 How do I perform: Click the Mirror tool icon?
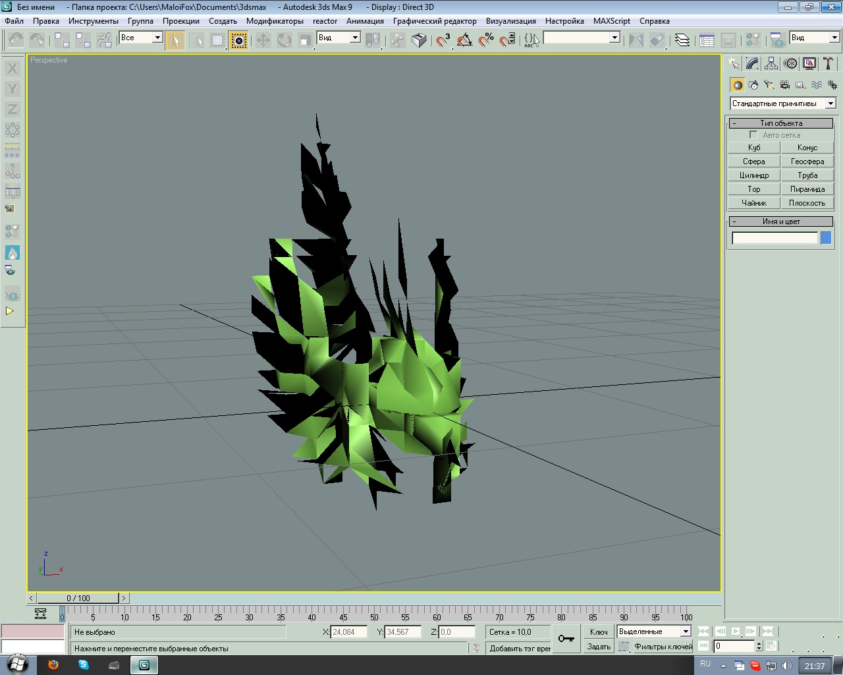point(636,40)
